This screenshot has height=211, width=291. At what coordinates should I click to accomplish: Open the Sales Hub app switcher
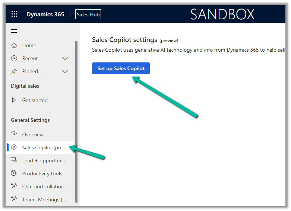pyautogui.click(x=88, y=14)
